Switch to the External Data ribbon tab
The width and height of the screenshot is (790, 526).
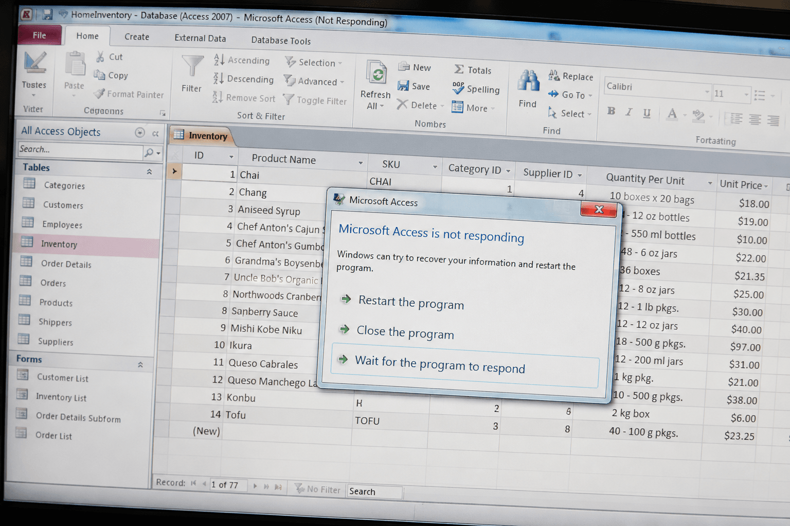[x=200, y=38]
